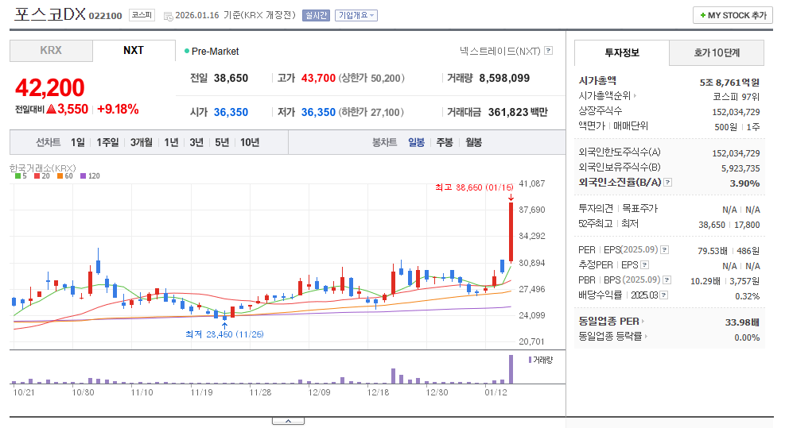
Task: Display the 10년 line chart
Action: (x=250, y=143)
